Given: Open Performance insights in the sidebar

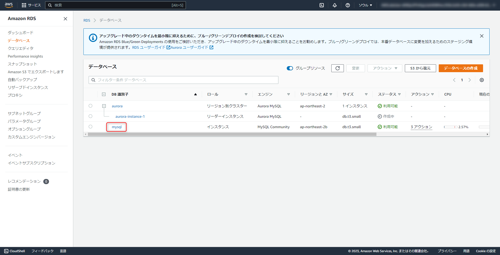Looking at the screenshot, I should (25, 56).
